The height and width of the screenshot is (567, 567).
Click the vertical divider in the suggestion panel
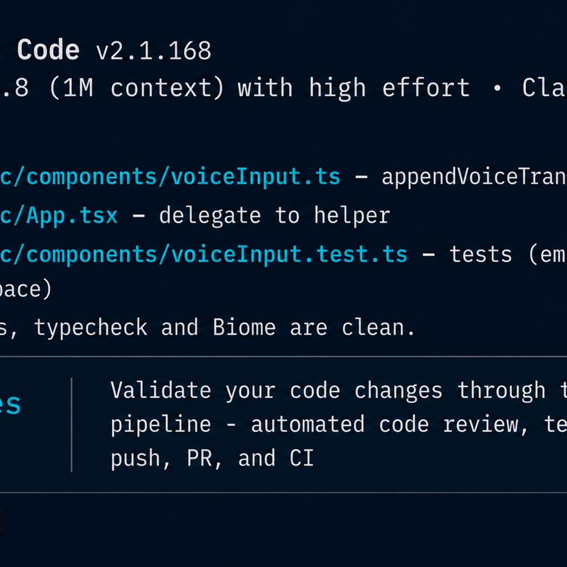coord(72,425)
